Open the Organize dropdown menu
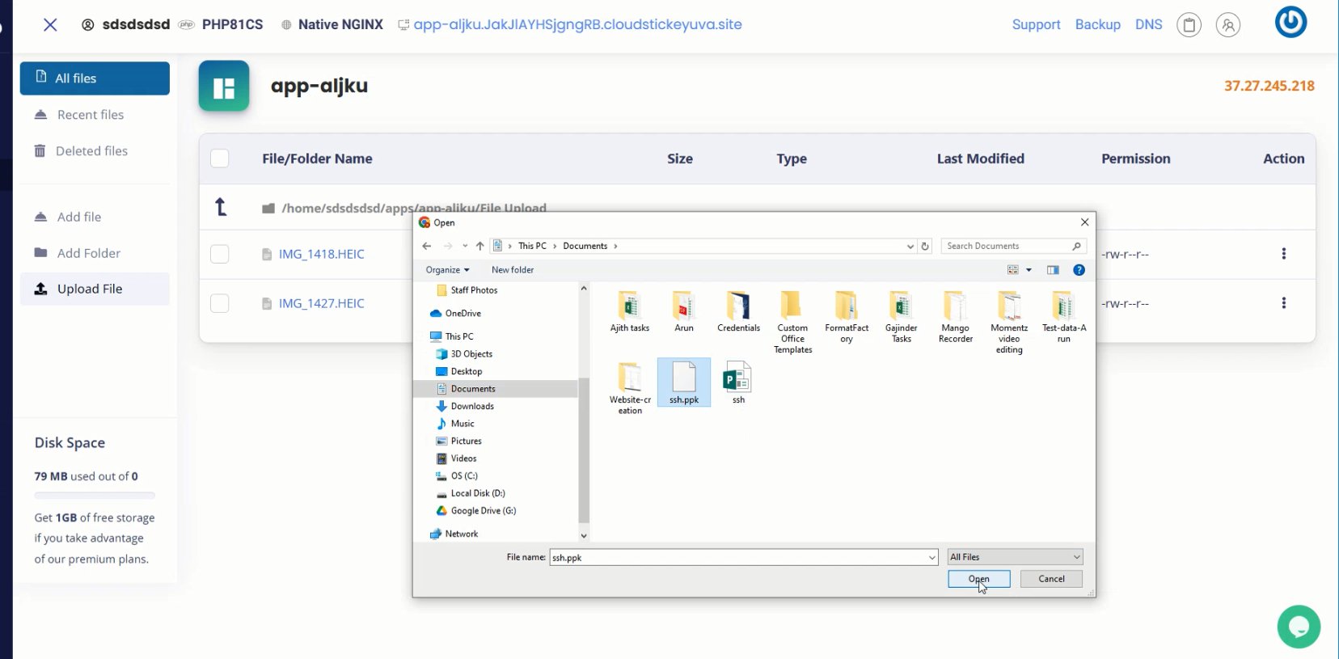This screenshot has width=1339, height=659. (447, 270)
